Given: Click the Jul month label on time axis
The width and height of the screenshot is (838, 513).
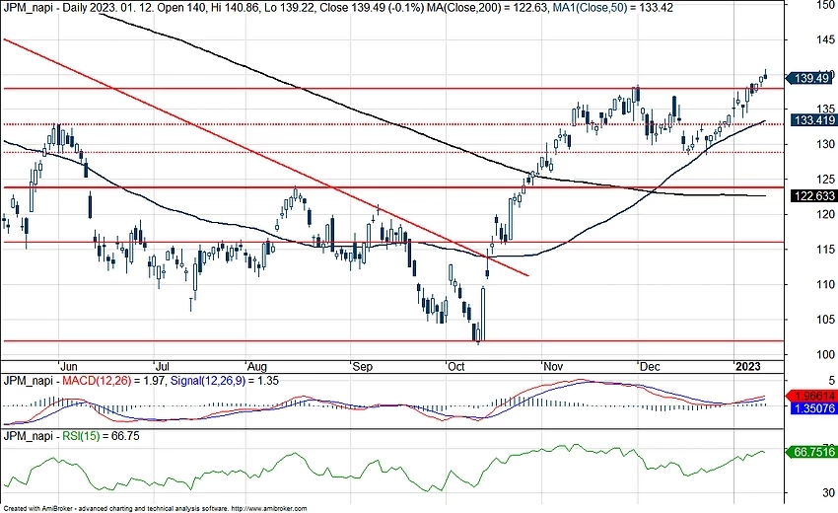Looking at the screenshot, I should [162, 367].
